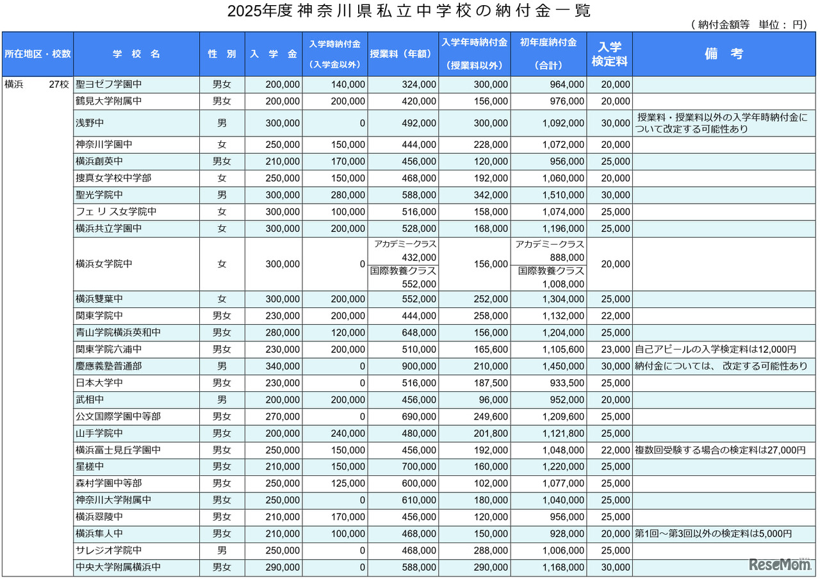Viewport: 820px width, 579px height.
Task: Select the 中央大学附属横浜中 school name cell
Action: pos(136,567)
